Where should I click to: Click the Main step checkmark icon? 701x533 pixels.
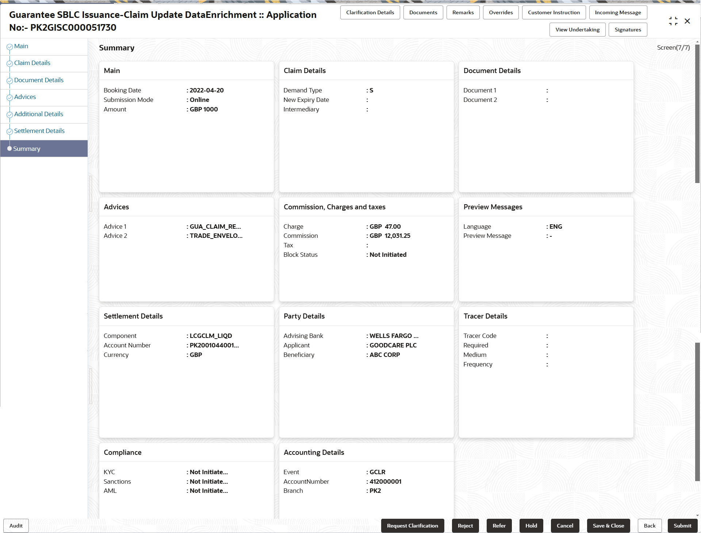point(10,47)
